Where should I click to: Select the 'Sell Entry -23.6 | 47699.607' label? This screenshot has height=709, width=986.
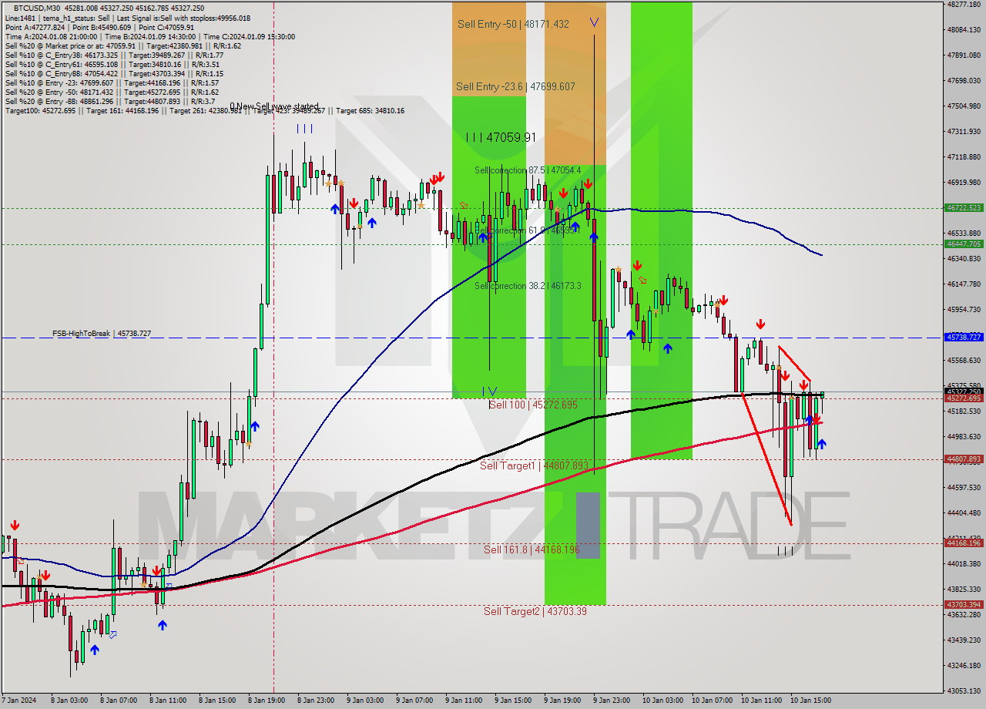point(515,86)
